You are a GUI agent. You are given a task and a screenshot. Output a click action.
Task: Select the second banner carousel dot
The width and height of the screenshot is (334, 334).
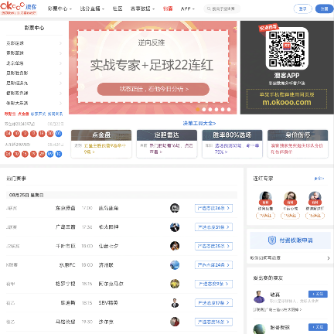tap(204, 110)
